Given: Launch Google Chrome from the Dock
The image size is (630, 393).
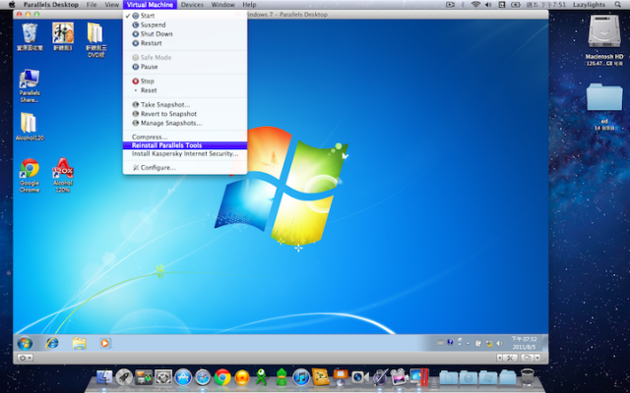Looking at the screenshot, I should click(222, 377).
